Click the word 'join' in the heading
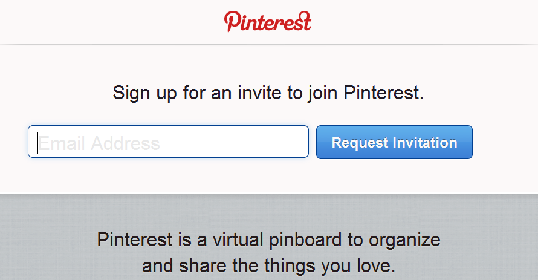Viewport: 538px width, 280px height. tap(322, 93)
